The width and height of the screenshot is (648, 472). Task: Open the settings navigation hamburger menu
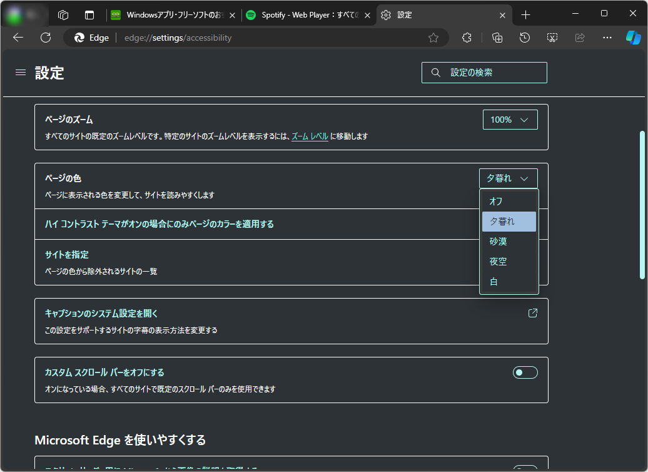20,72
